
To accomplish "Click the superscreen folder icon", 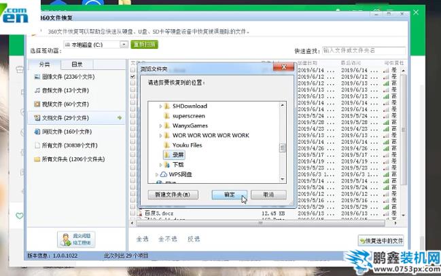I will tap(166, 116).
